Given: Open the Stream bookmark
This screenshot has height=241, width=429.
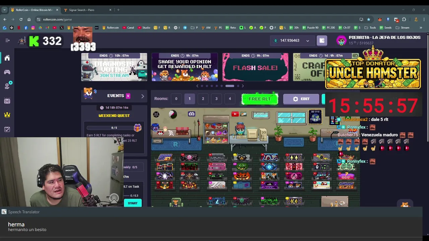Looking at the screenshot, I should 403,27.
